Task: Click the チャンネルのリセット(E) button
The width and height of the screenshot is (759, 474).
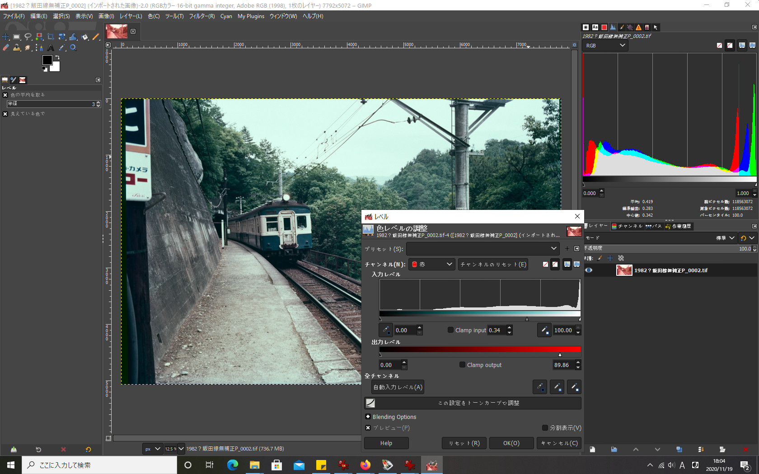Action: 493,265
